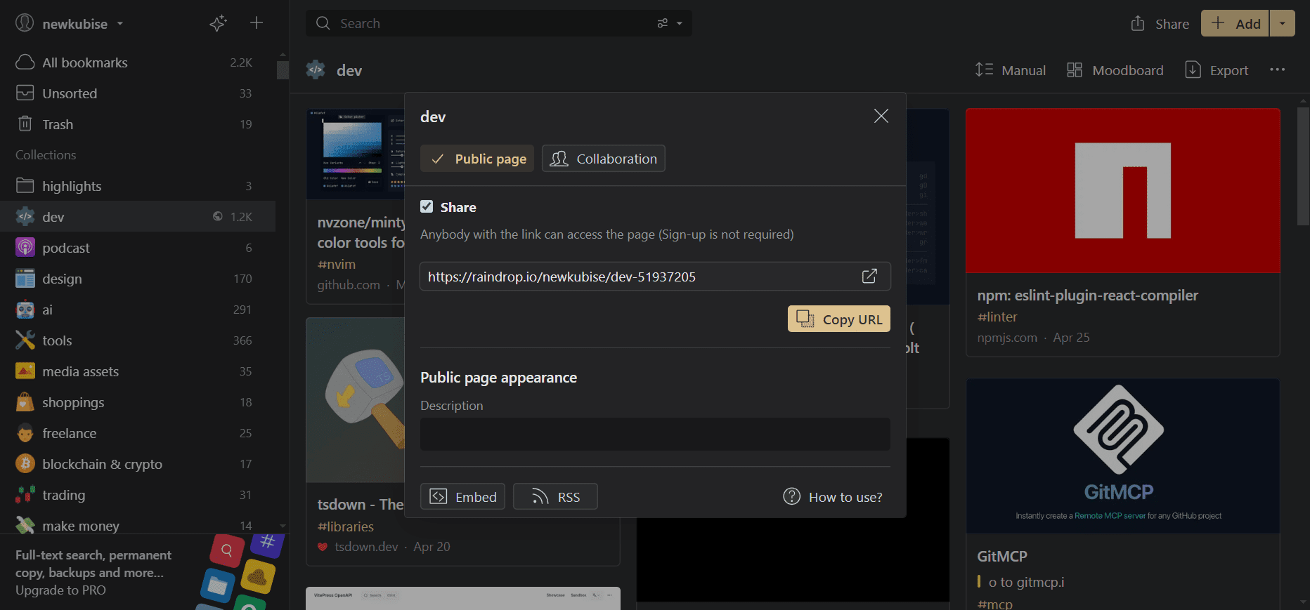Open the AI assistant sparkle icon
1310x610 pixels.
(218, 23)
